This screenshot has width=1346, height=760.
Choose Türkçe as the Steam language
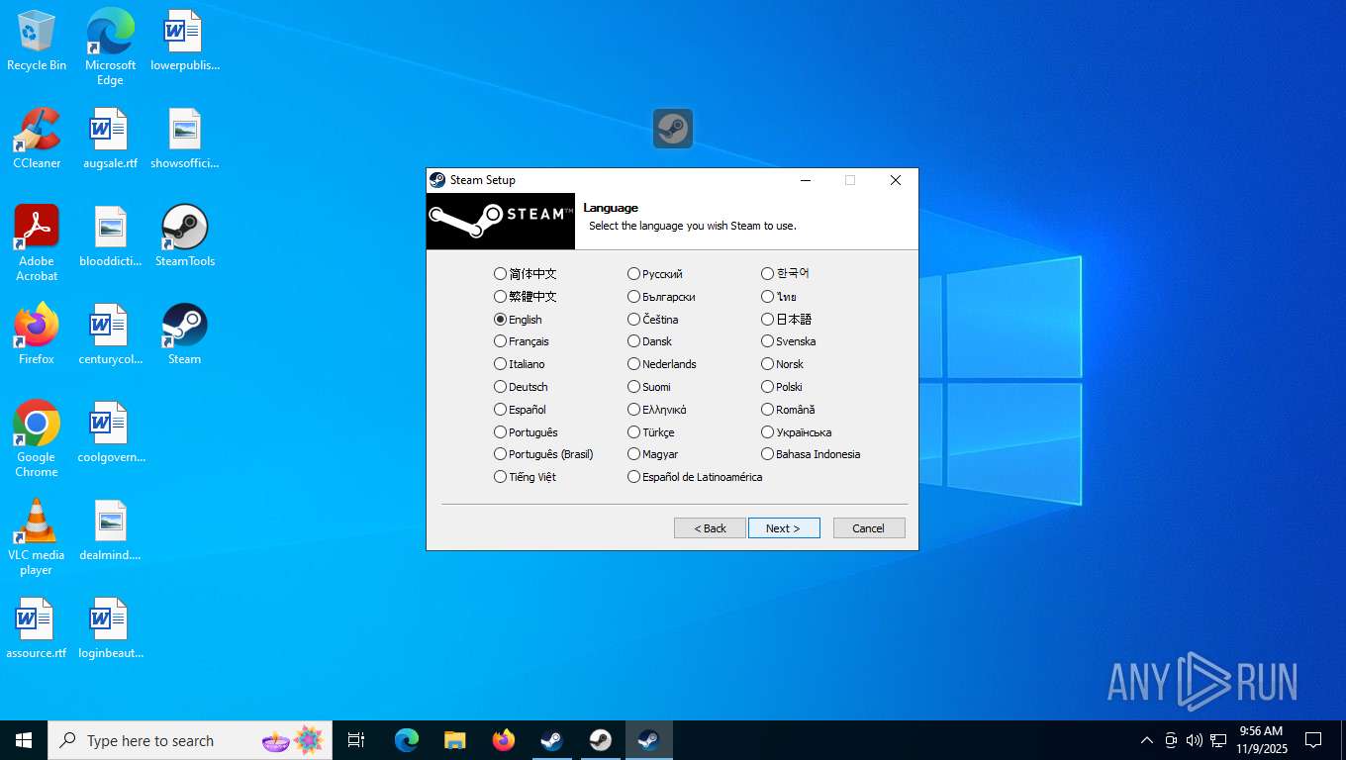tap(651, 432)
